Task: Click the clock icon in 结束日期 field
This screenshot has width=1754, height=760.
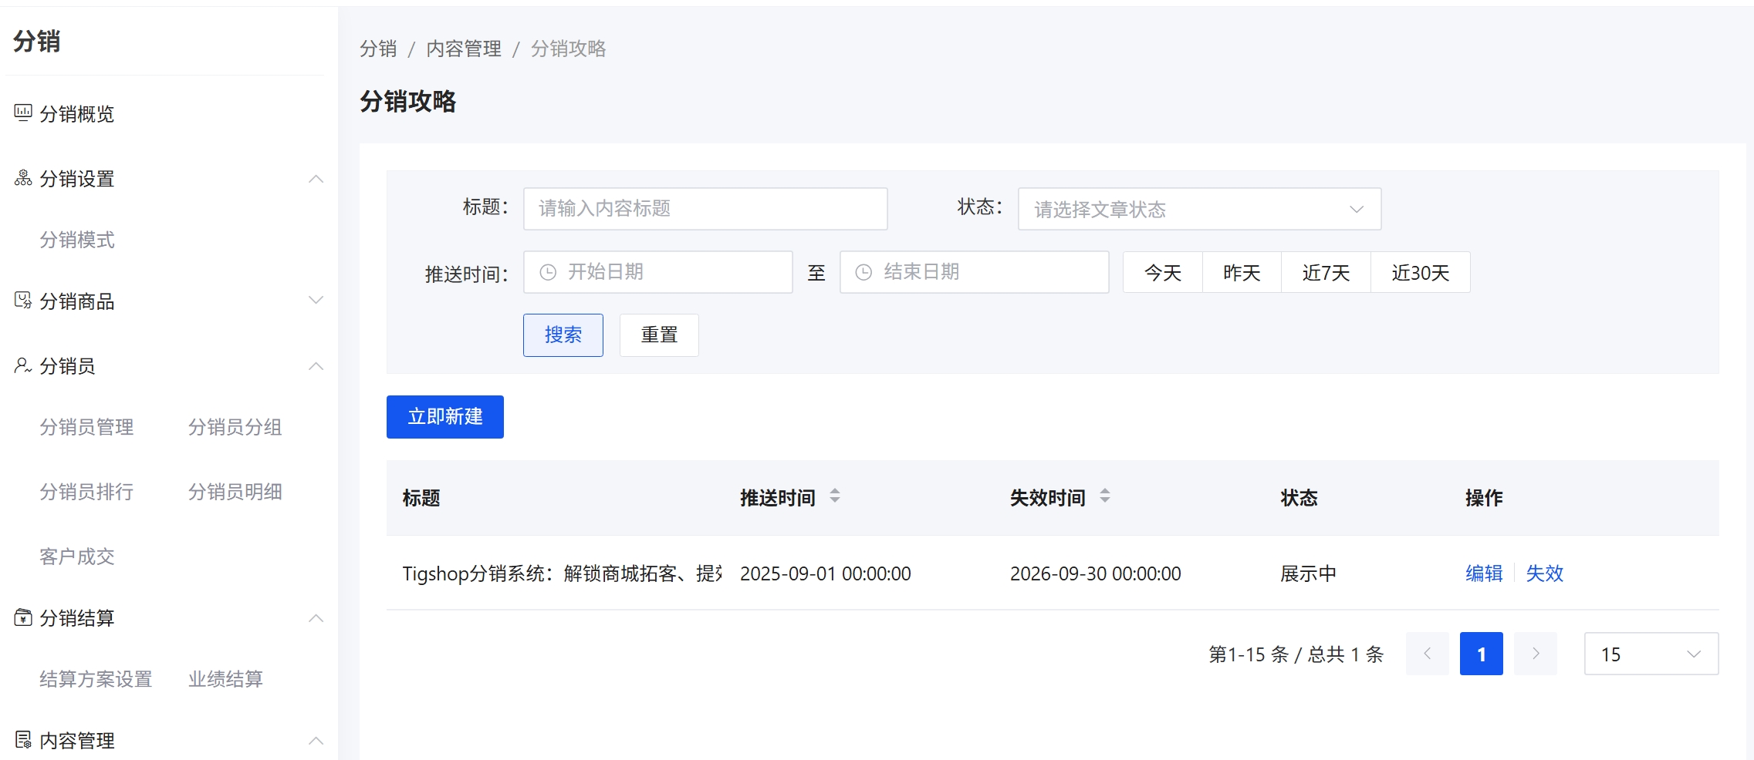Action: point(863,271)
